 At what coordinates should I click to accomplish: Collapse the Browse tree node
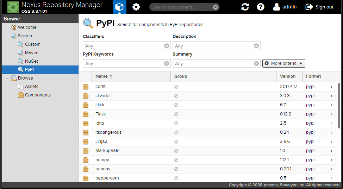7,78
